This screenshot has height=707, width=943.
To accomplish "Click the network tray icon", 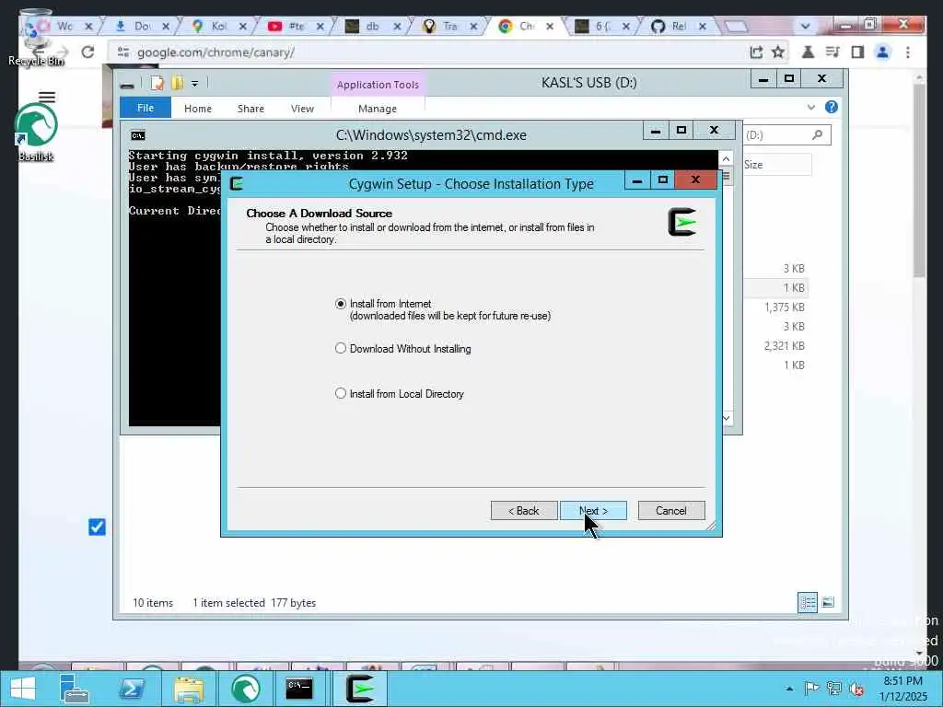I will coord(834,689).
